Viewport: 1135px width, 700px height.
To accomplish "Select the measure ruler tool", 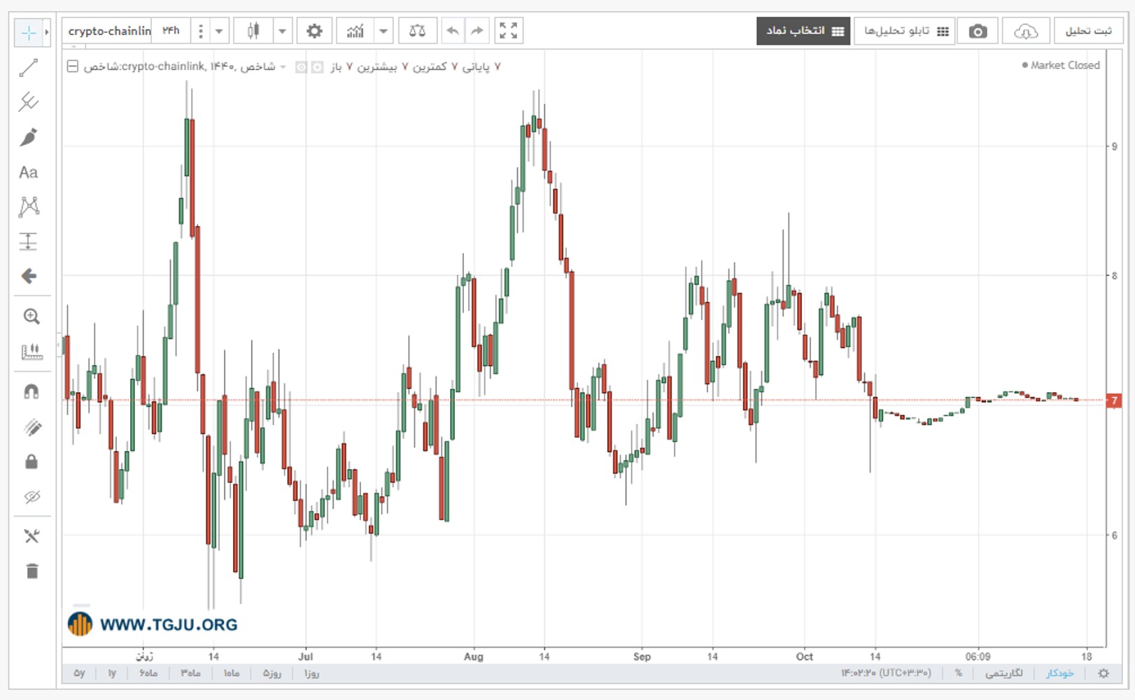I will (x=31, y=351).
